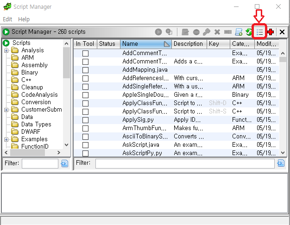Click the script table Filter text field
This screenshot has width=290, height=225.
pyautogui.click(x=185, y=163)
